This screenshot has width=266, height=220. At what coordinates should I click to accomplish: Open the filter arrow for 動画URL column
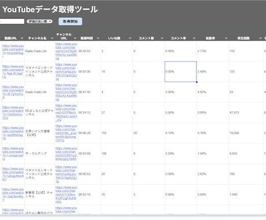pyautogui.click(x=22, y=38)
